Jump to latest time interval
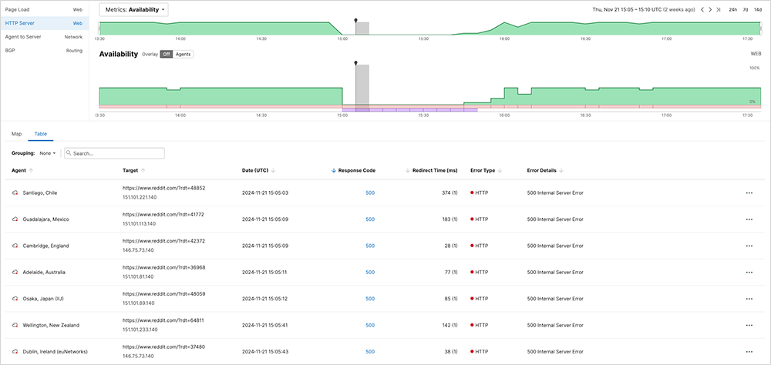The width and height of the screenshot is (771, 365). (x=719, y=10)
